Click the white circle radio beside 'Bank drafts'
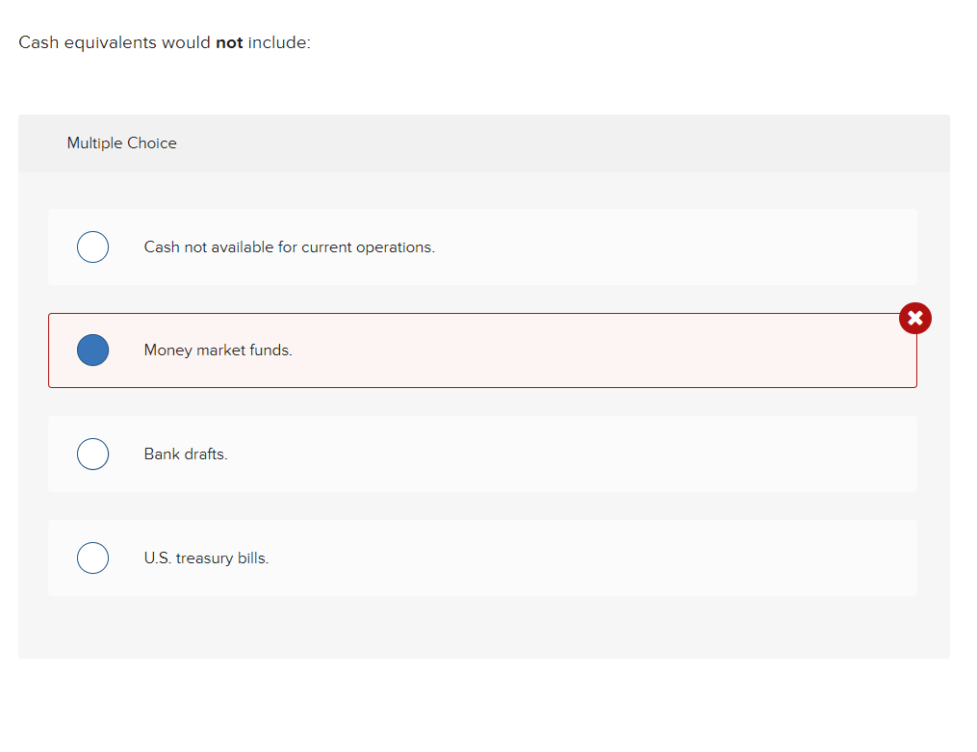 pos(92,454)
